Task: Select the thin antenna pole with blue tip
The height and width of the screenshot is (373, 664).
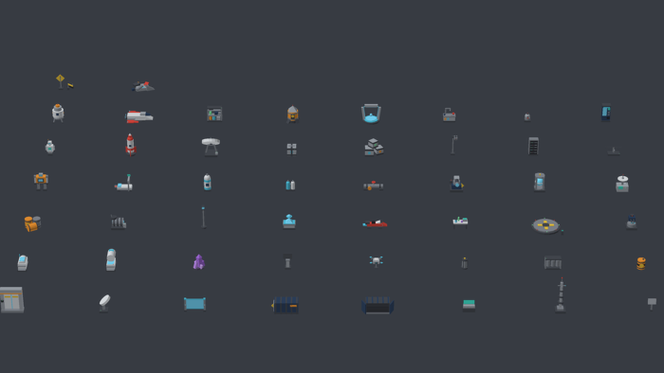Action: (203, 217)
